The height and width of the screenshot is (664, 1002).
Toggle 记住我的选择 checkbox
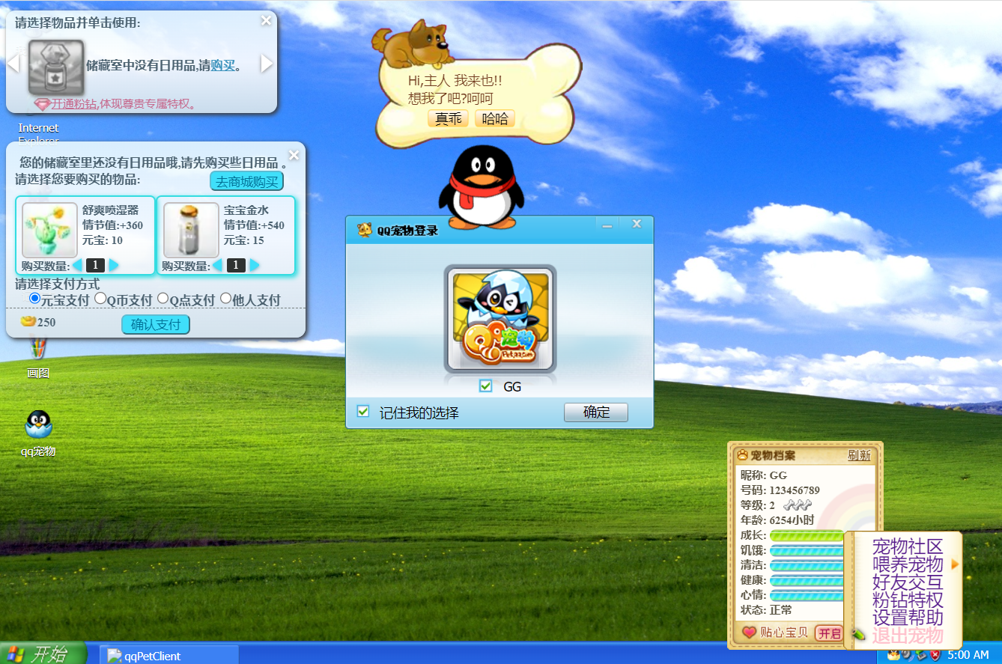tap(364, 412)
